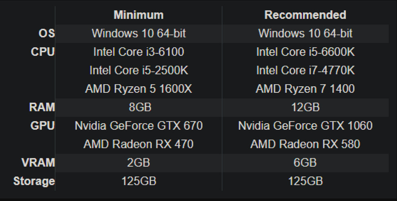This screenshot has width=397, height=201.
Task: Click the OS row label
Action: (x=46, y=34)
